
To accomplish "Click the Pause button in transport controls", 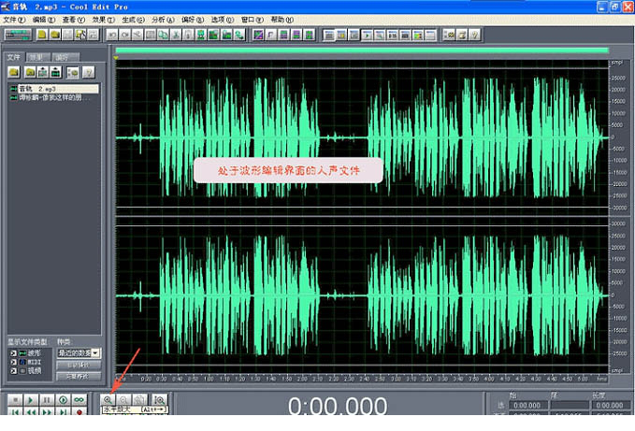I will pos(47,400).
